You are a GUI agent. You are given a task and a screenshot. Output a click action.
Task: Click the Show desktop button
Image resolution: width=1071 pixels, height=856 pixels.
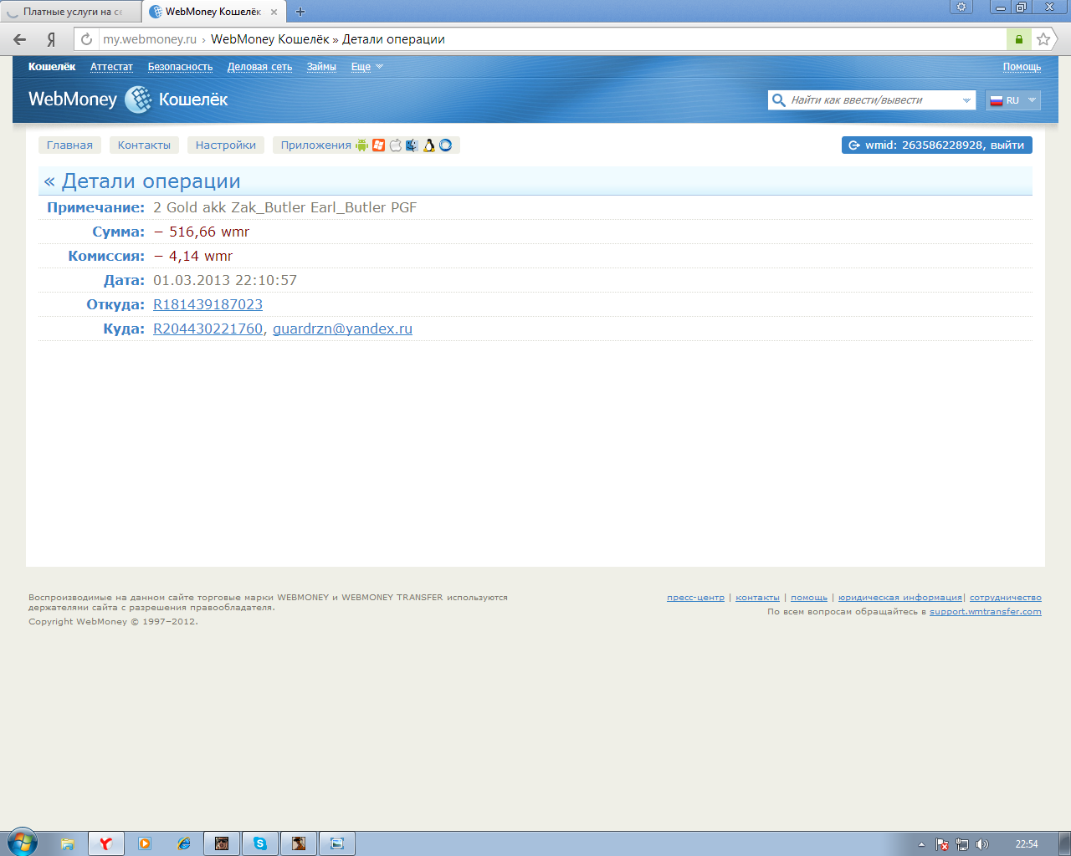[1064, 843]
